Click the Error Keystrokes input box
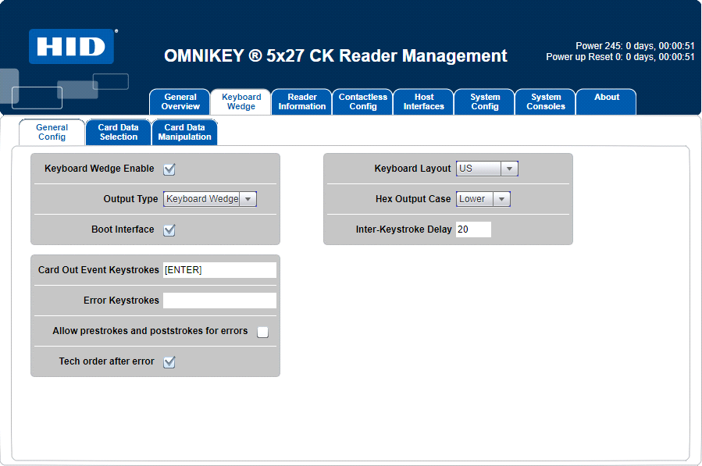 click(219, 300)
